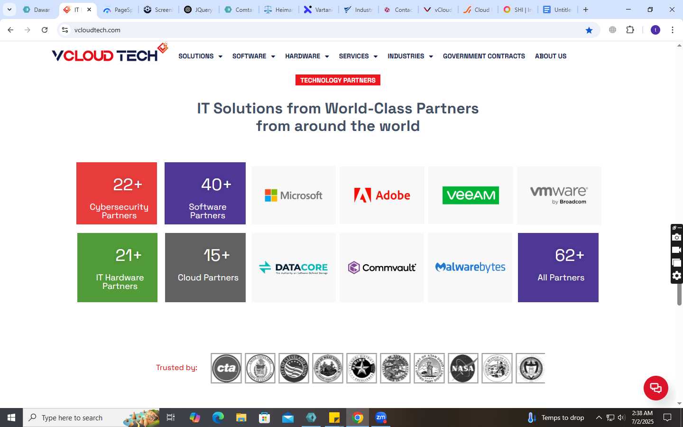
Task: Click the page vertical scrollbar thumb
Action: point(679,294)
